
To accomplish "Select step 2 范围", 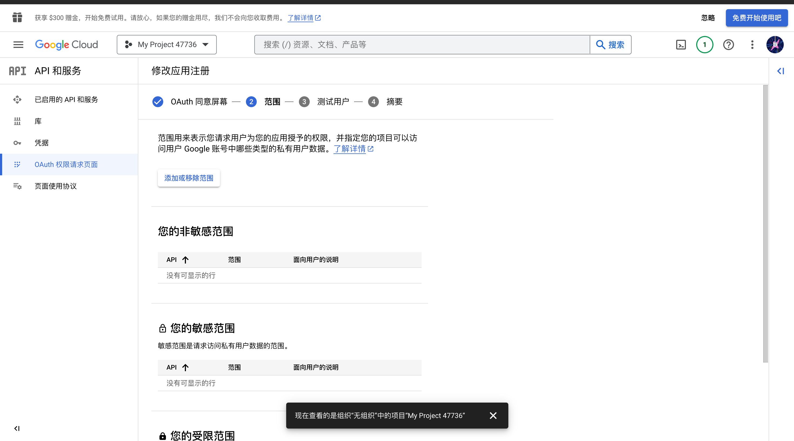I will (x=263, y=101).
